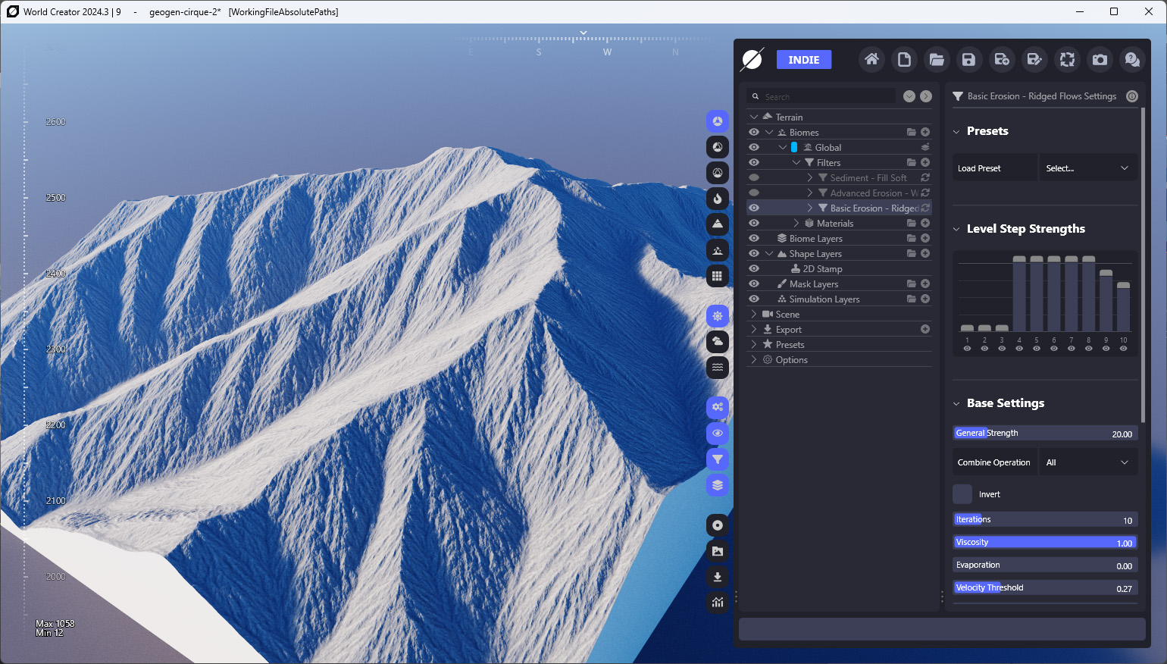Viewport: 1167px width, 664px height.
Task: Click the funnel filter icon in viewport toolbar
Action: 718,459
